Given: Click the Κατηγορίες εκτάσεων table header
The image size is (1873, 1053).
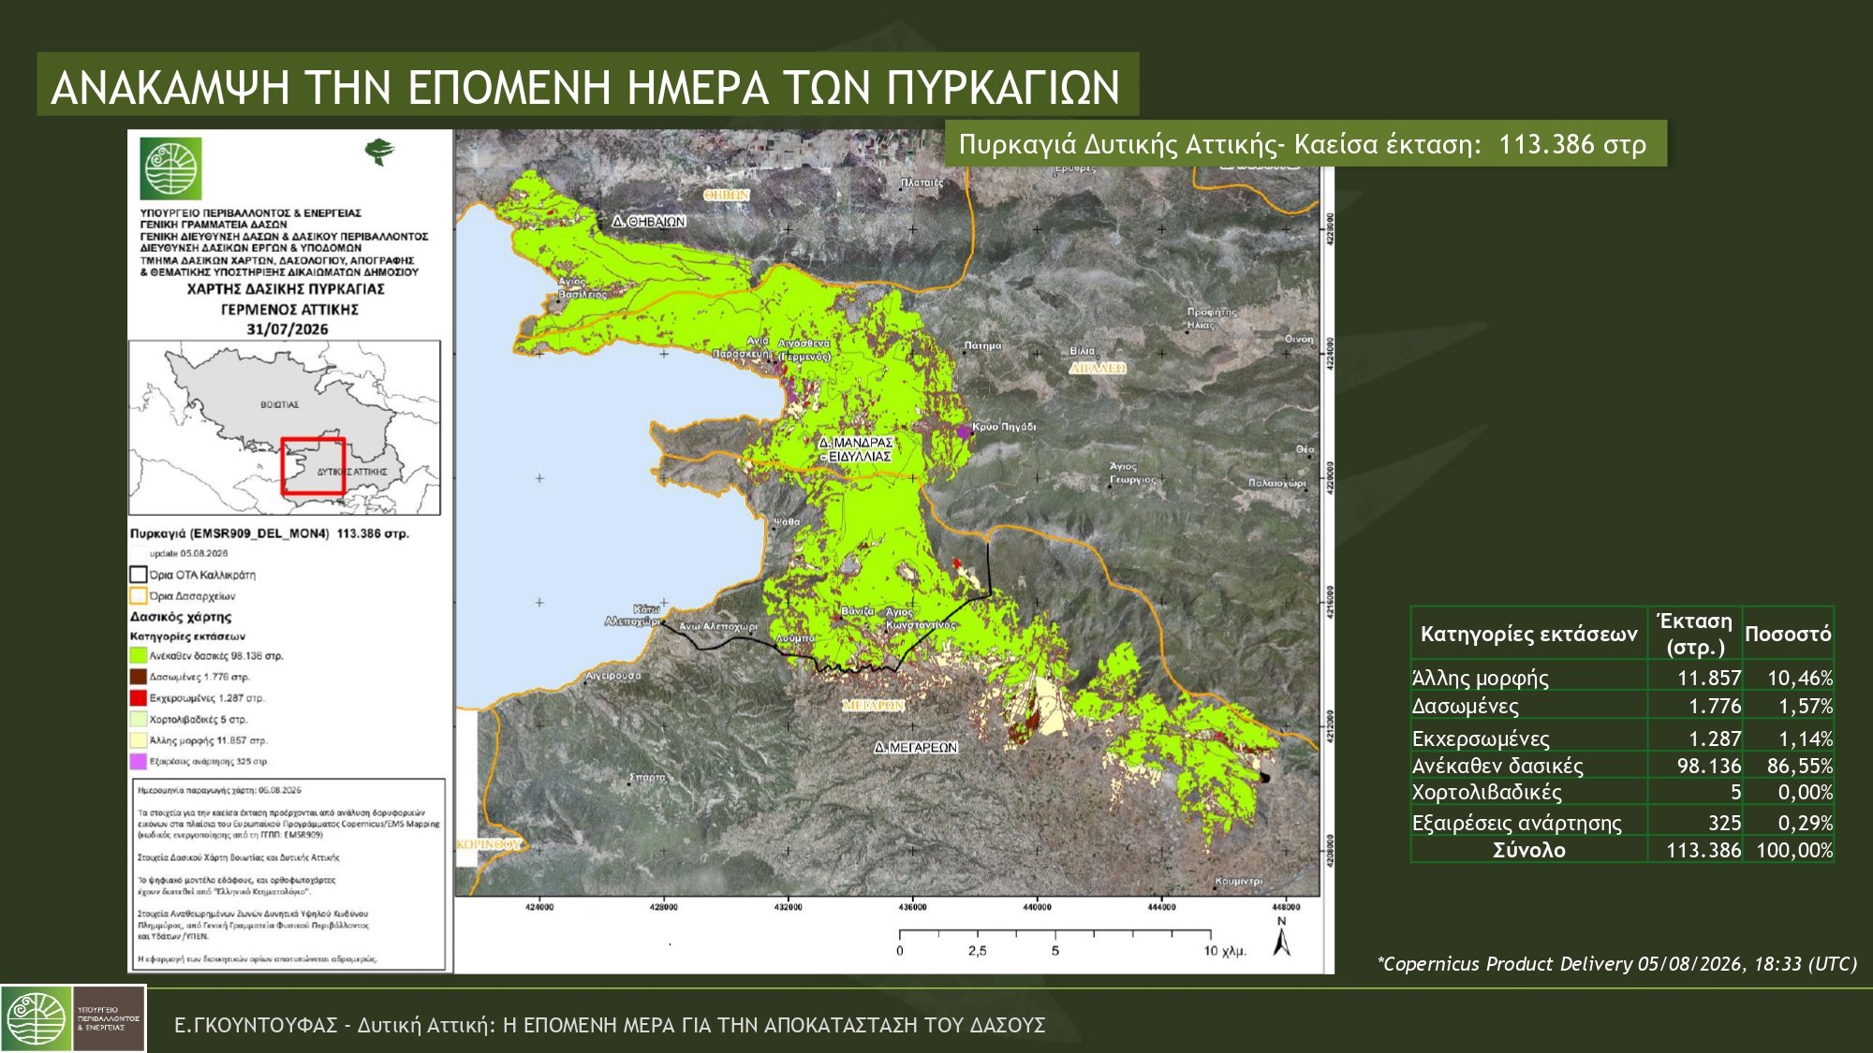Looking at the screenshot, I should tap(1528, 634).
